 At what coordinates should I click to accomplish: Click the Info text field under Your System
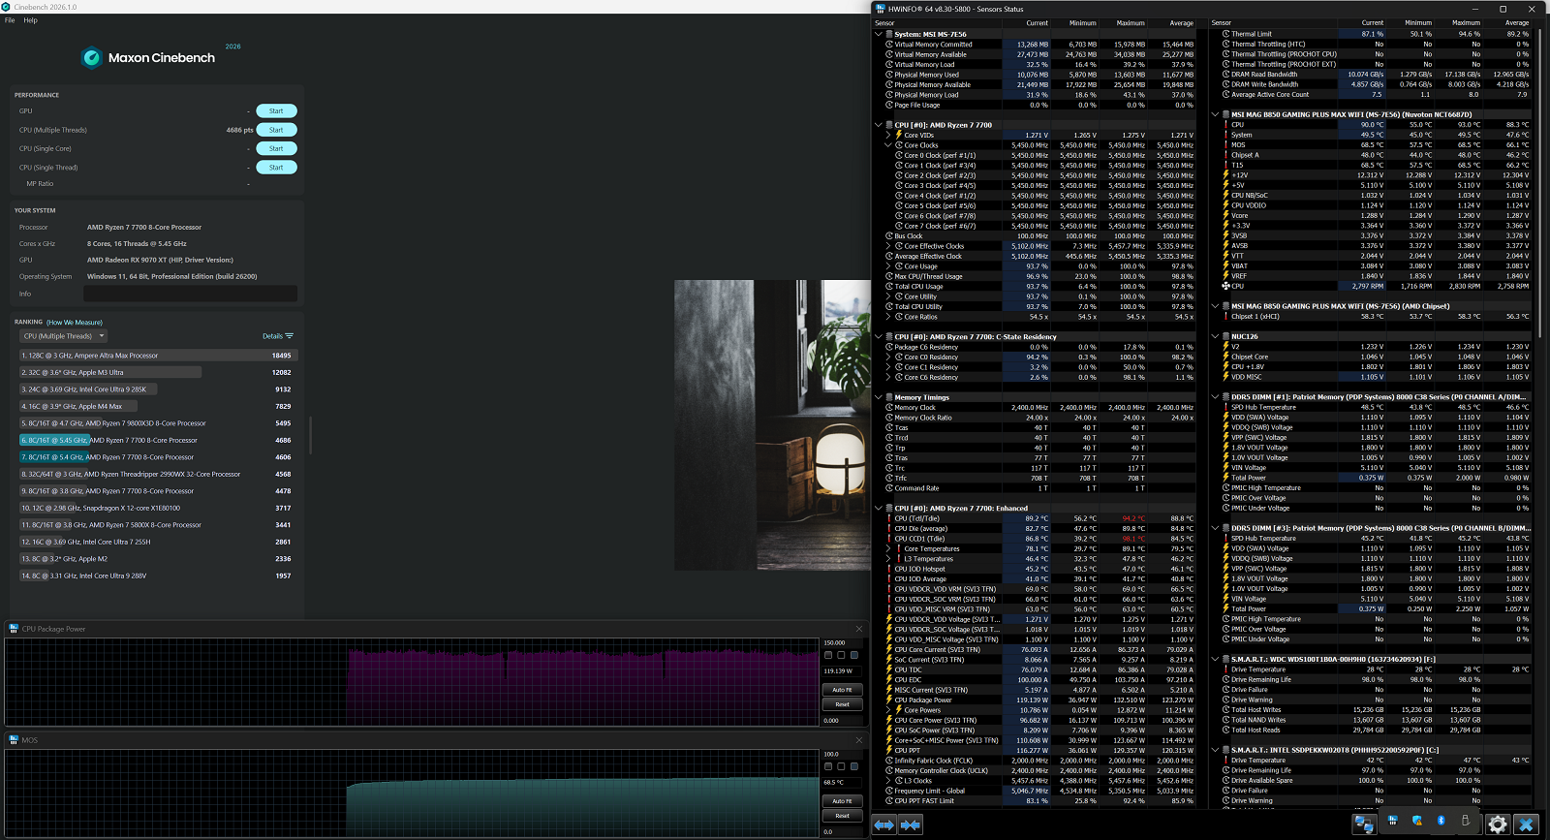click(190, 294)
